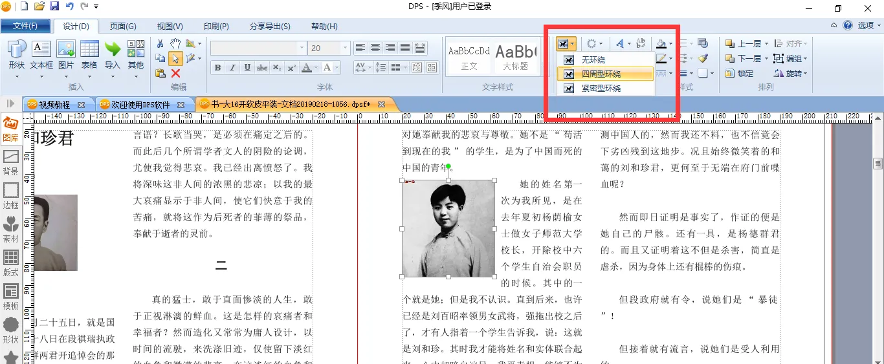Open the 图库 gallery sidebar panel
The height and width of the screenshot is (364, 884).
tap(11, 129)
